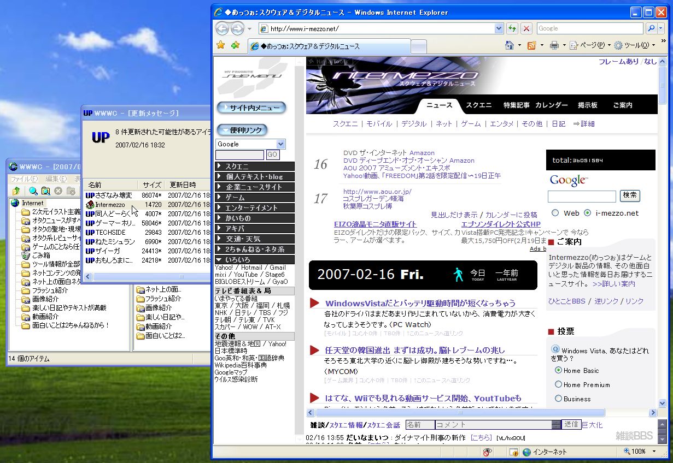This screenshot has height=463, width=673.
Task: Select the フラッシュ紹介 folder in WWWC tree
Action: pos(50,290)
